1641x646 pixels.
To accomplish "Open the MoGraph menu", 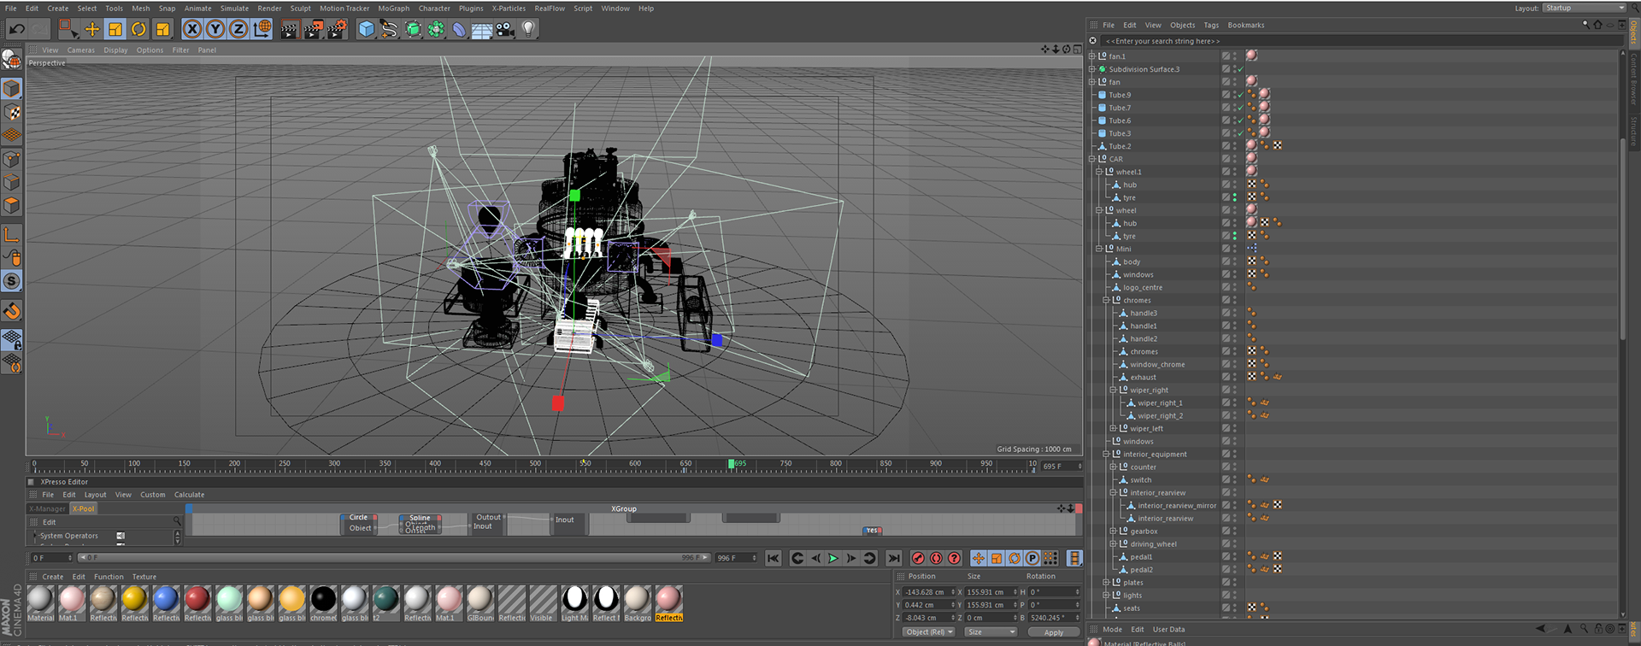I will click(x=393, y=9).
